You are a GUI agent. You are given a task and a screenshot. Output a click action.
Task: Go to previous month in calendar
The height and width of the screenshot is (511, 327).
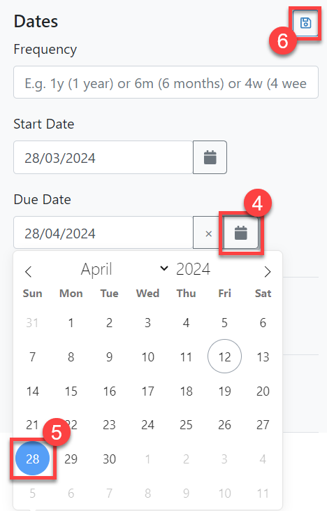tap(29, 271)
